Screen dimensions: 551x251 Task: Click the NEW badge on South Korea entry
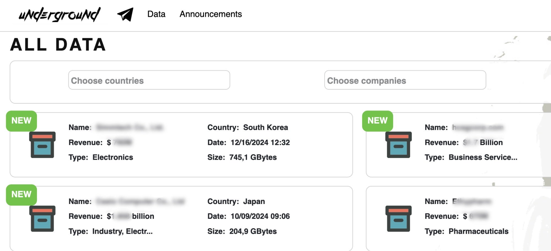[21, 121]
